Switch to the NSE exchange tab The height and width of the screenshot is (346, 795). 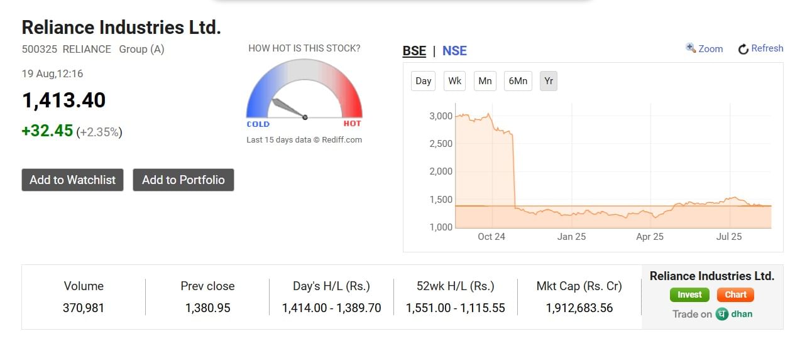click(454, 51)
